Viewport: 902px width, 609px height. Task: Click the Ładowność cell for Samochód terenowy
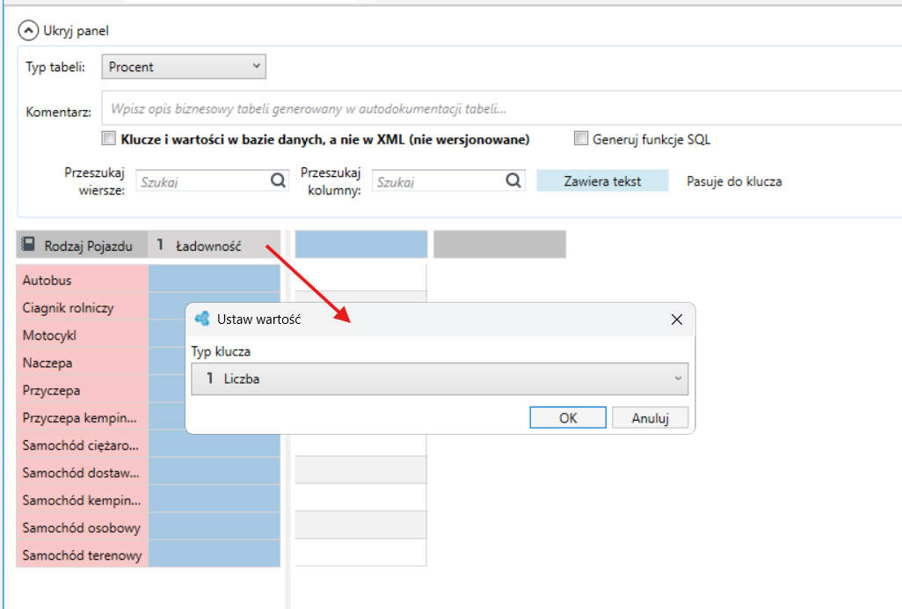(x=215, y=555)
